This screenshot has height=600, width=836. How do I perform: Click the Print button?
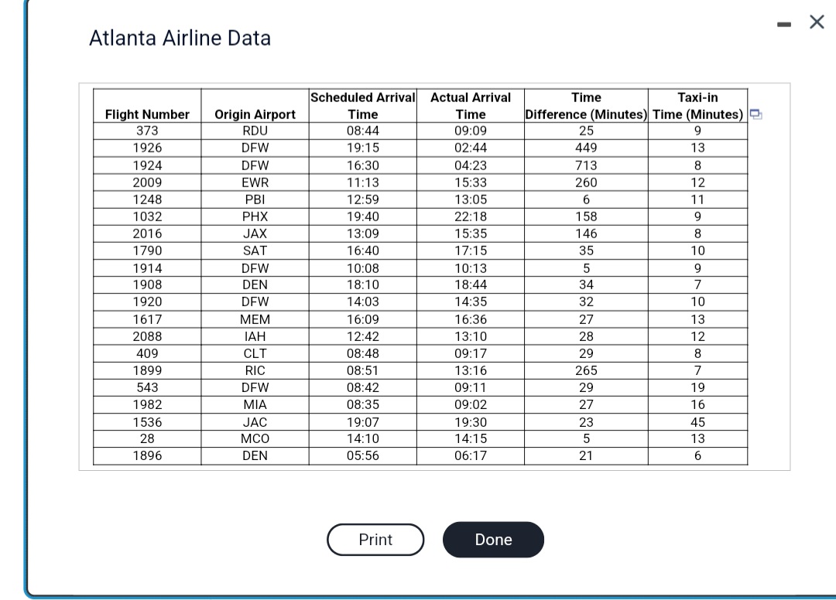pyautogui.click(x=375, y=540)
